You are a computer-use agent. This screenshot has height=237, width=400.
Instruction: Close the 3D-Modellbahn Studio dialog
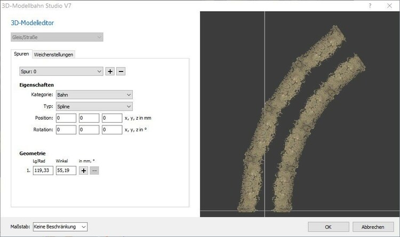[x=389, y=6]
